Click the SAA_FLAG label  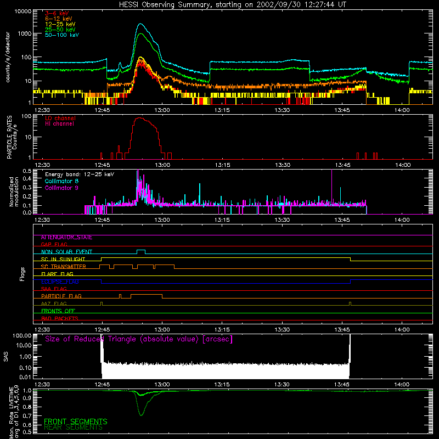click(x=54, y=289)
